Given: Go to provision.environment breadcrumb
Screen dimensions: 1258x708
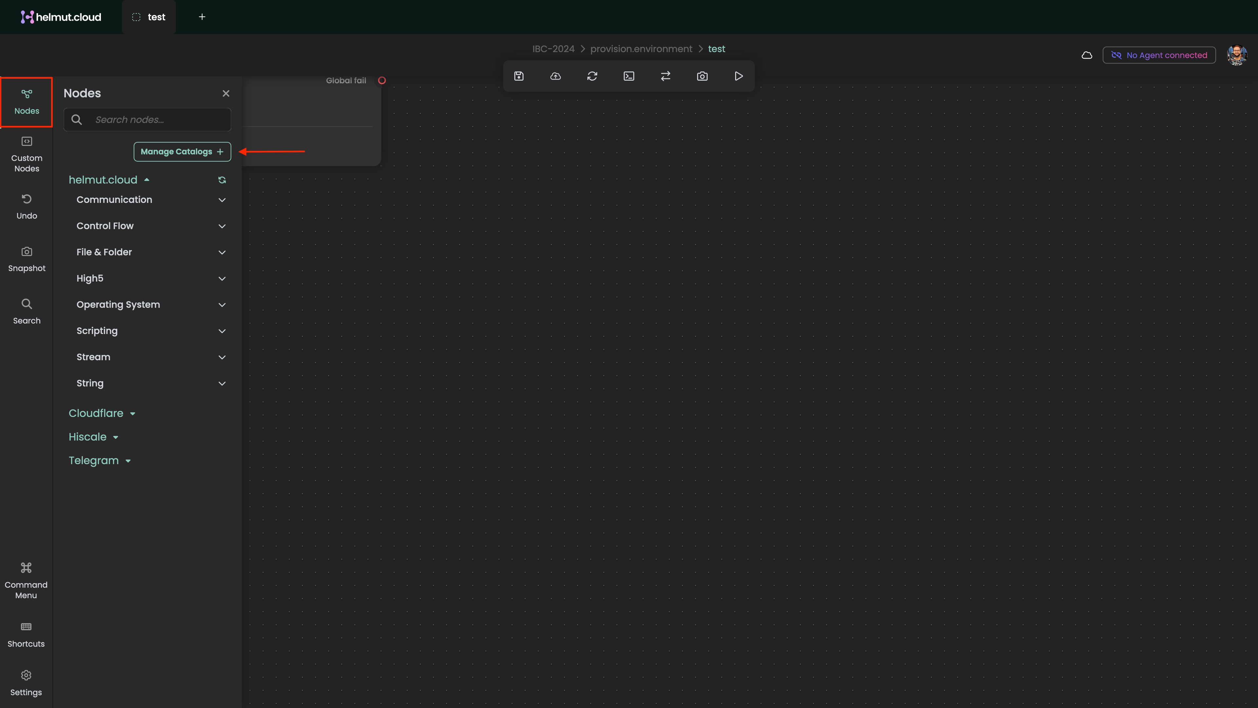Looking at the screenshot, I should tap(641, 49).
